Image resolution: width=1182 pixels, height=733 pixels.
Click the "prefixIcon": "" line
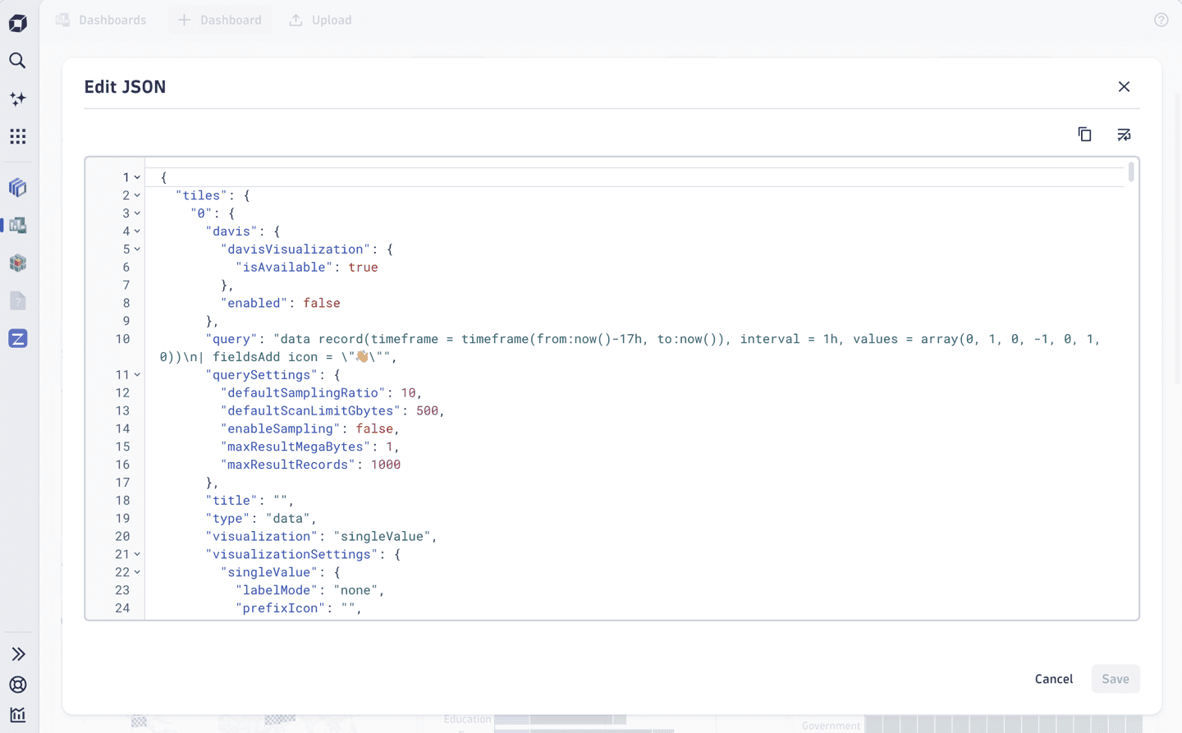(x=299, y=608)
